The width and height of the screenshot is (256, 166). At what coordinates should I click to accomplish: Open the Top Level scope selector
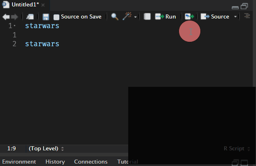46,149
